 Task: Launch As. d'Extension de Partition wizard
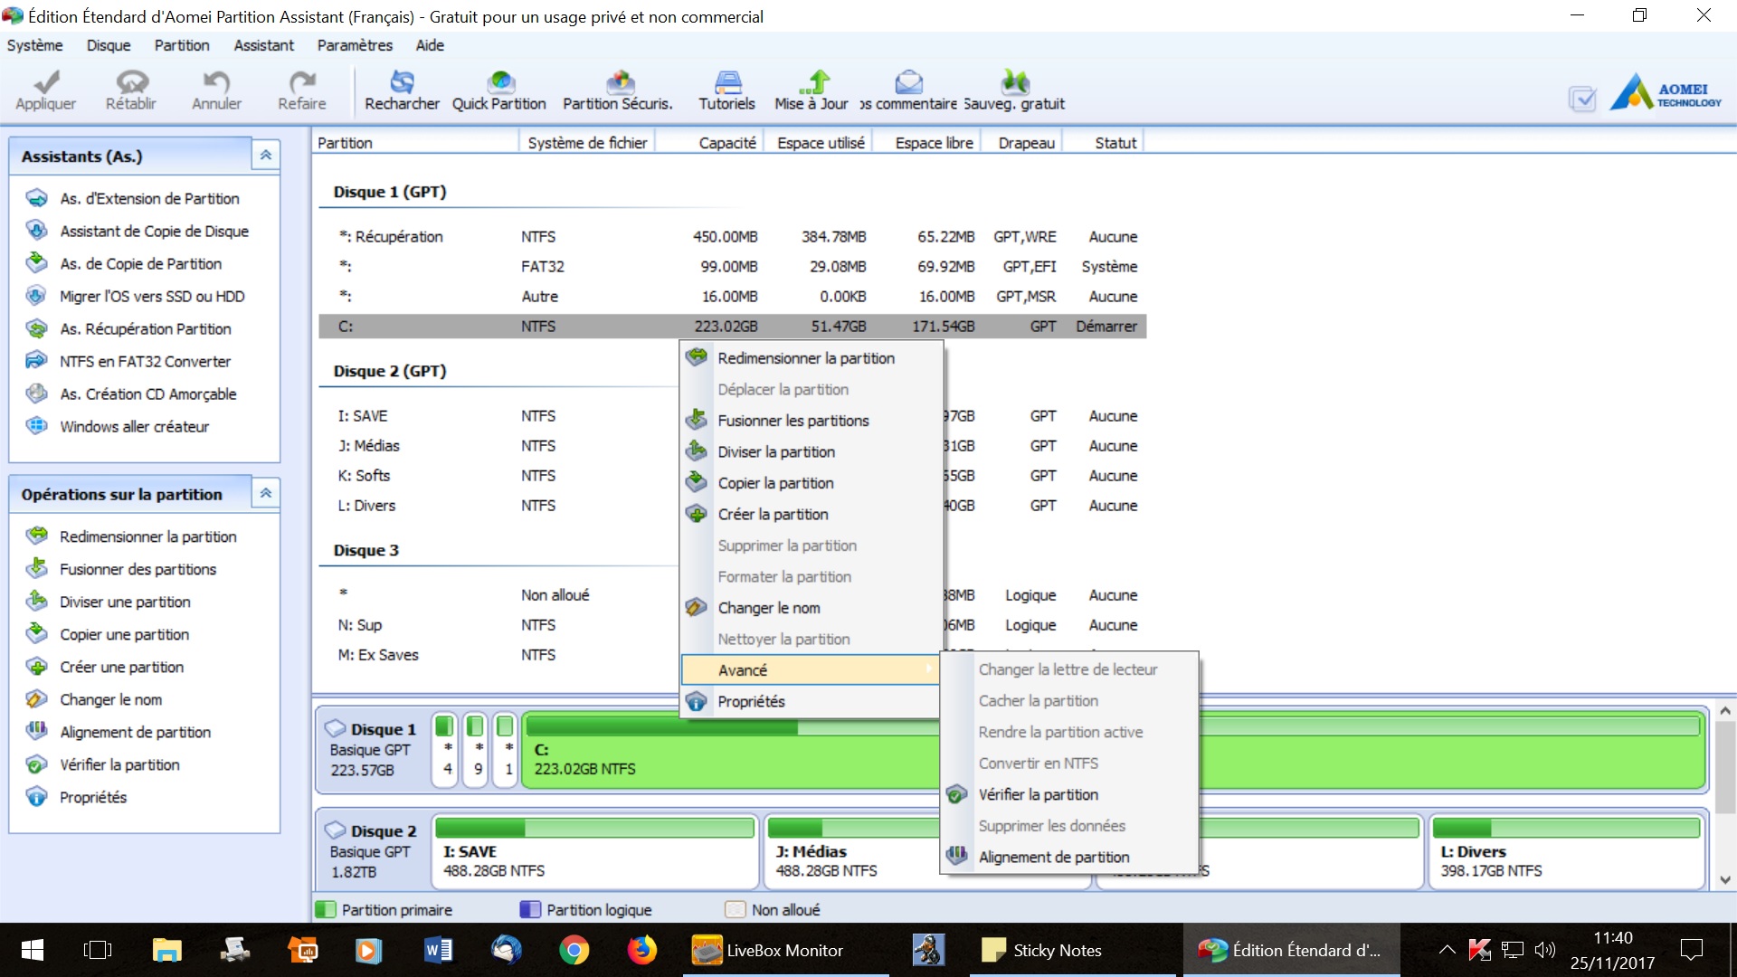click(x=149, y=198)
